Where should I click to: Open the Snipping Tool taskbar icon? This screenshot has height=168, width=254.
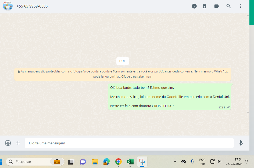click(x=142, y=162)
